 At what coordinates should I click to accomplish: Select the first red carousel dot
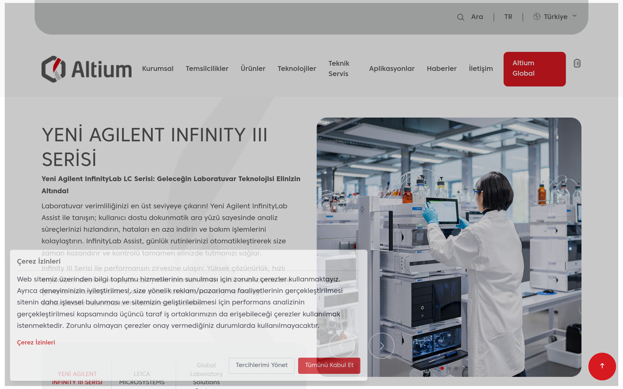tap(442, 368)
